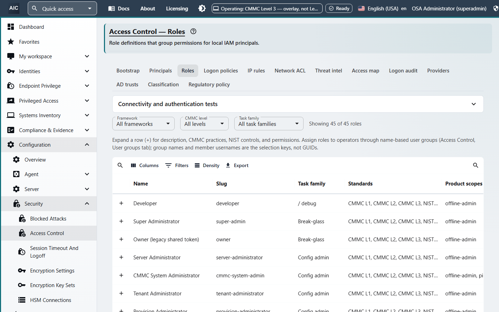Switch to the Principals tab

160,71
